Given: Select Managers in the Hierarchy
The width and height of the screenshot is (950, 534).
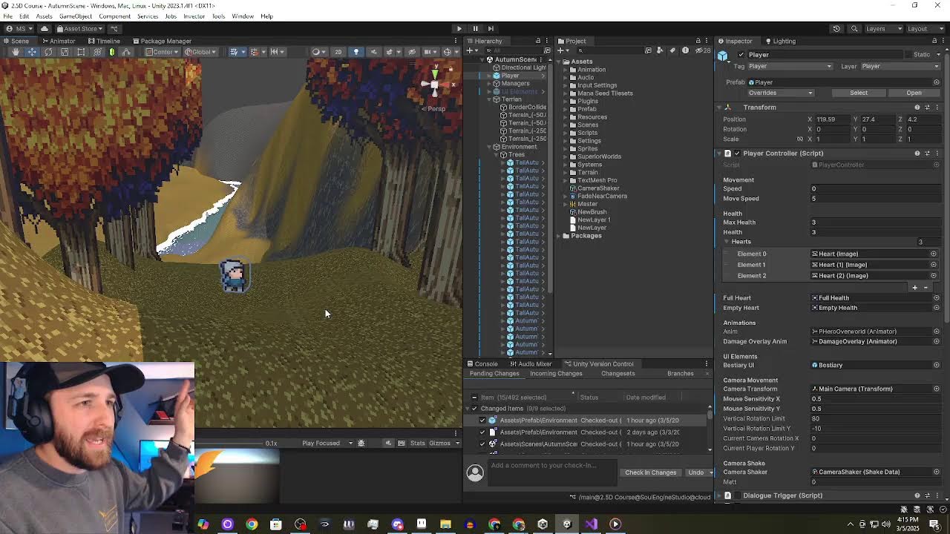Looking at the screenshot, I should [x=515, y=84].
